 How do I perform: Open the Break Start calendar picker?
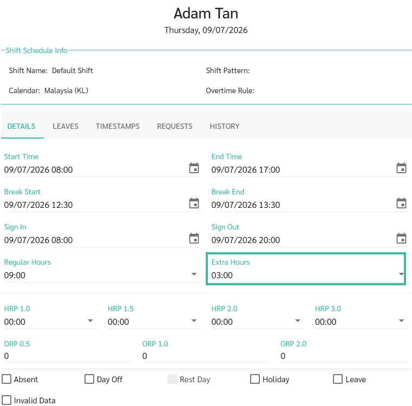coord(194,204)
